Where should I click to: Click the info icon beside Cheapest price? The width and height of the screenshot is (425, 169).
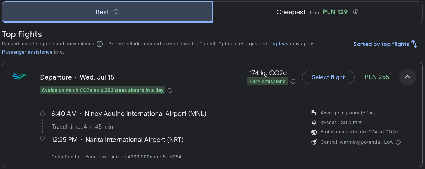point(356,12)
